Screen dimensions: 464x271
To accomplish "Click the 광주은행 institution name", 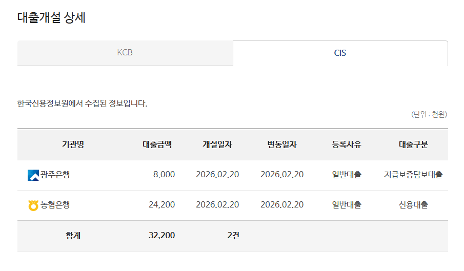I will coord(55,175).
